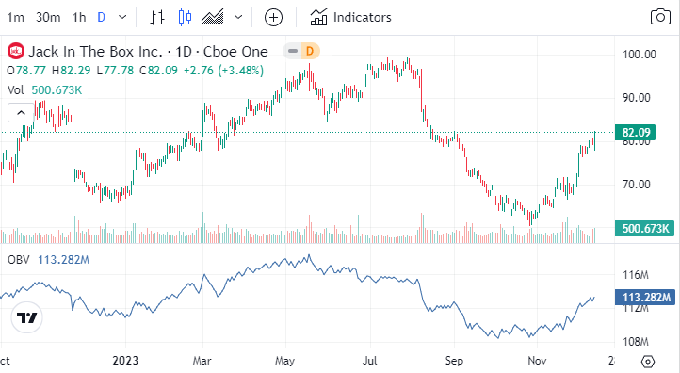This screenshot has width=680, height=373.
Task: Switch to the 30m interval
Action: pos(48,17)
